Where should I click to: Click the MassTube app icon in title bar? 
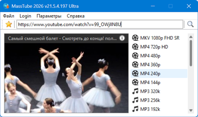[6, 6]
